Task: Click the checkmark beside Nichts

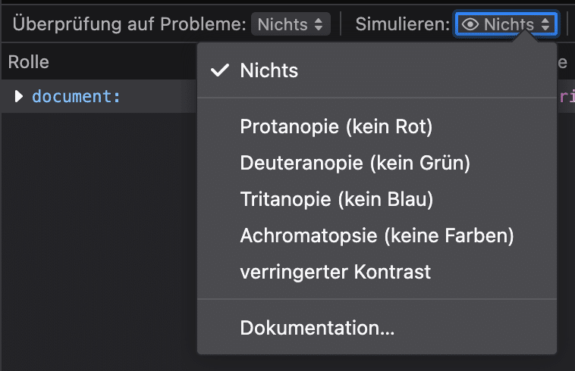Action: [220, 70]
